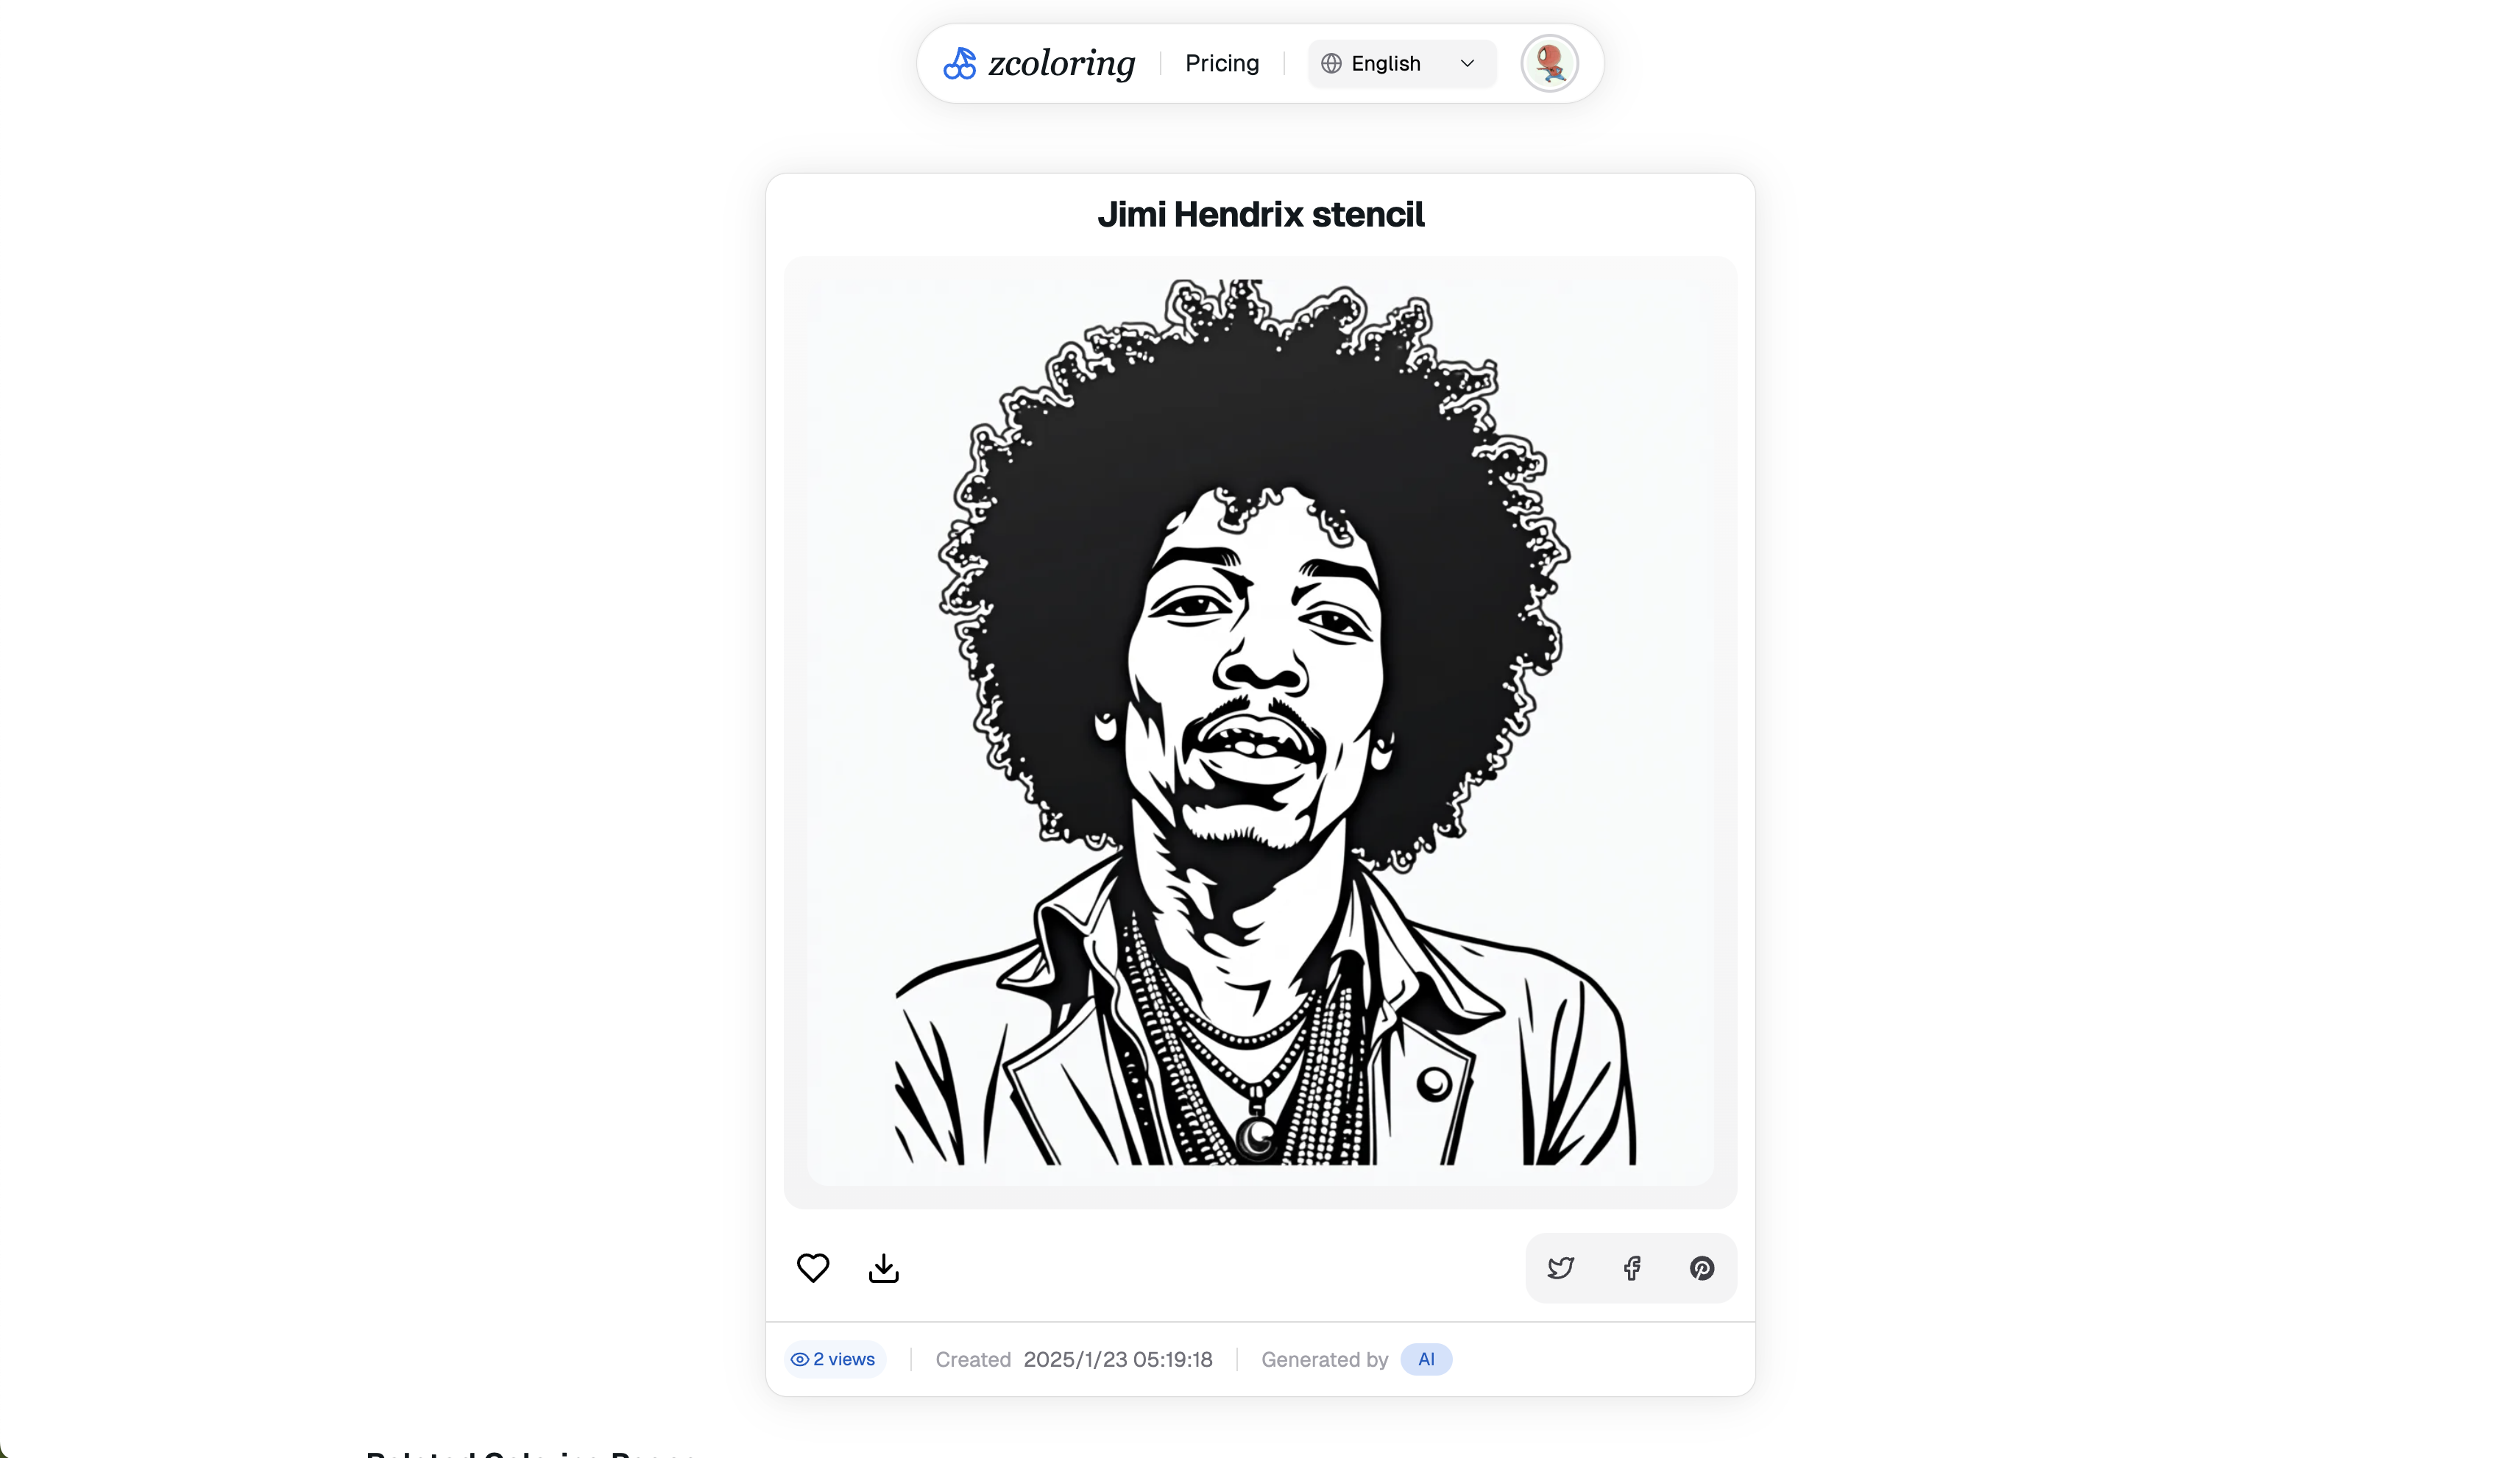This screenshot has width=2520, height=1458.
Task: Go home via the zcoloring wordmark
Action: pos(1061,64)
